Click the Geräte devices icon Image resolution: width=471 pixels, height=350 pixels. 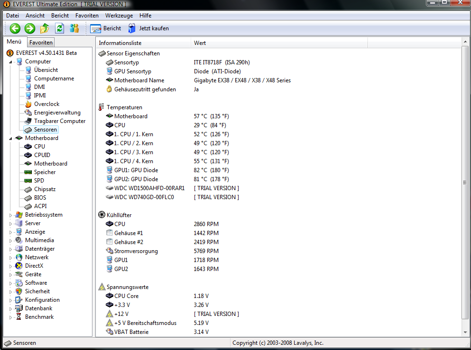pyautogui.click(x=19, y=274)
